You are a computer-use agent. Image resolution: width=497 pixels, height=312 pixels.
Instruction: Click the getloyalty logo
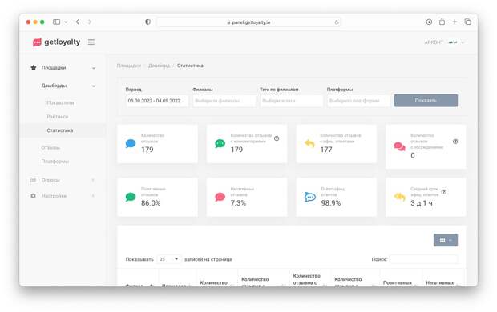56,42
